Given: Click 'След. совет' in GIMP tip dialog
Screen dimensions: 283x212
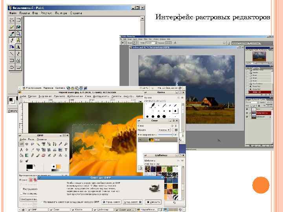Looking at the screenshot, I should 132,202.
